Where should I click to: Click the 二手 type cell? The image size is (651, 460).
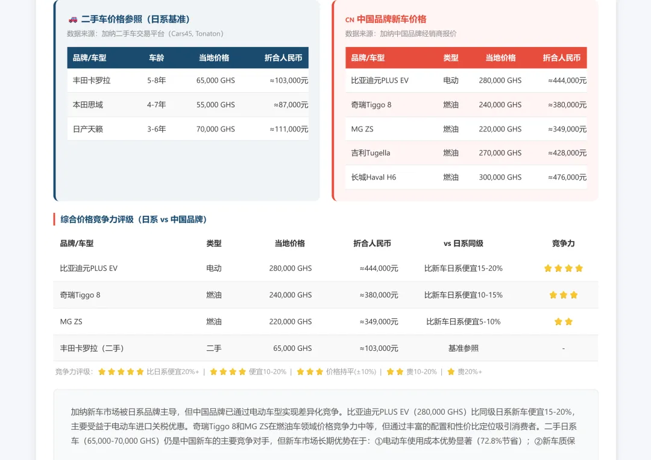(x=214, y=348)
